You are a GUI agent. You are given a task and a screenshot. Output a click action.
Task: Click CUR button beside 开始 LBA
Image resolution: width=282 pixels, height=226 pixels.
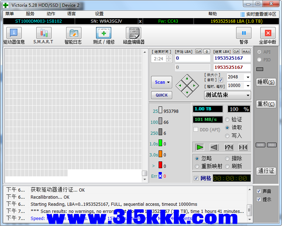pos(198,51)
